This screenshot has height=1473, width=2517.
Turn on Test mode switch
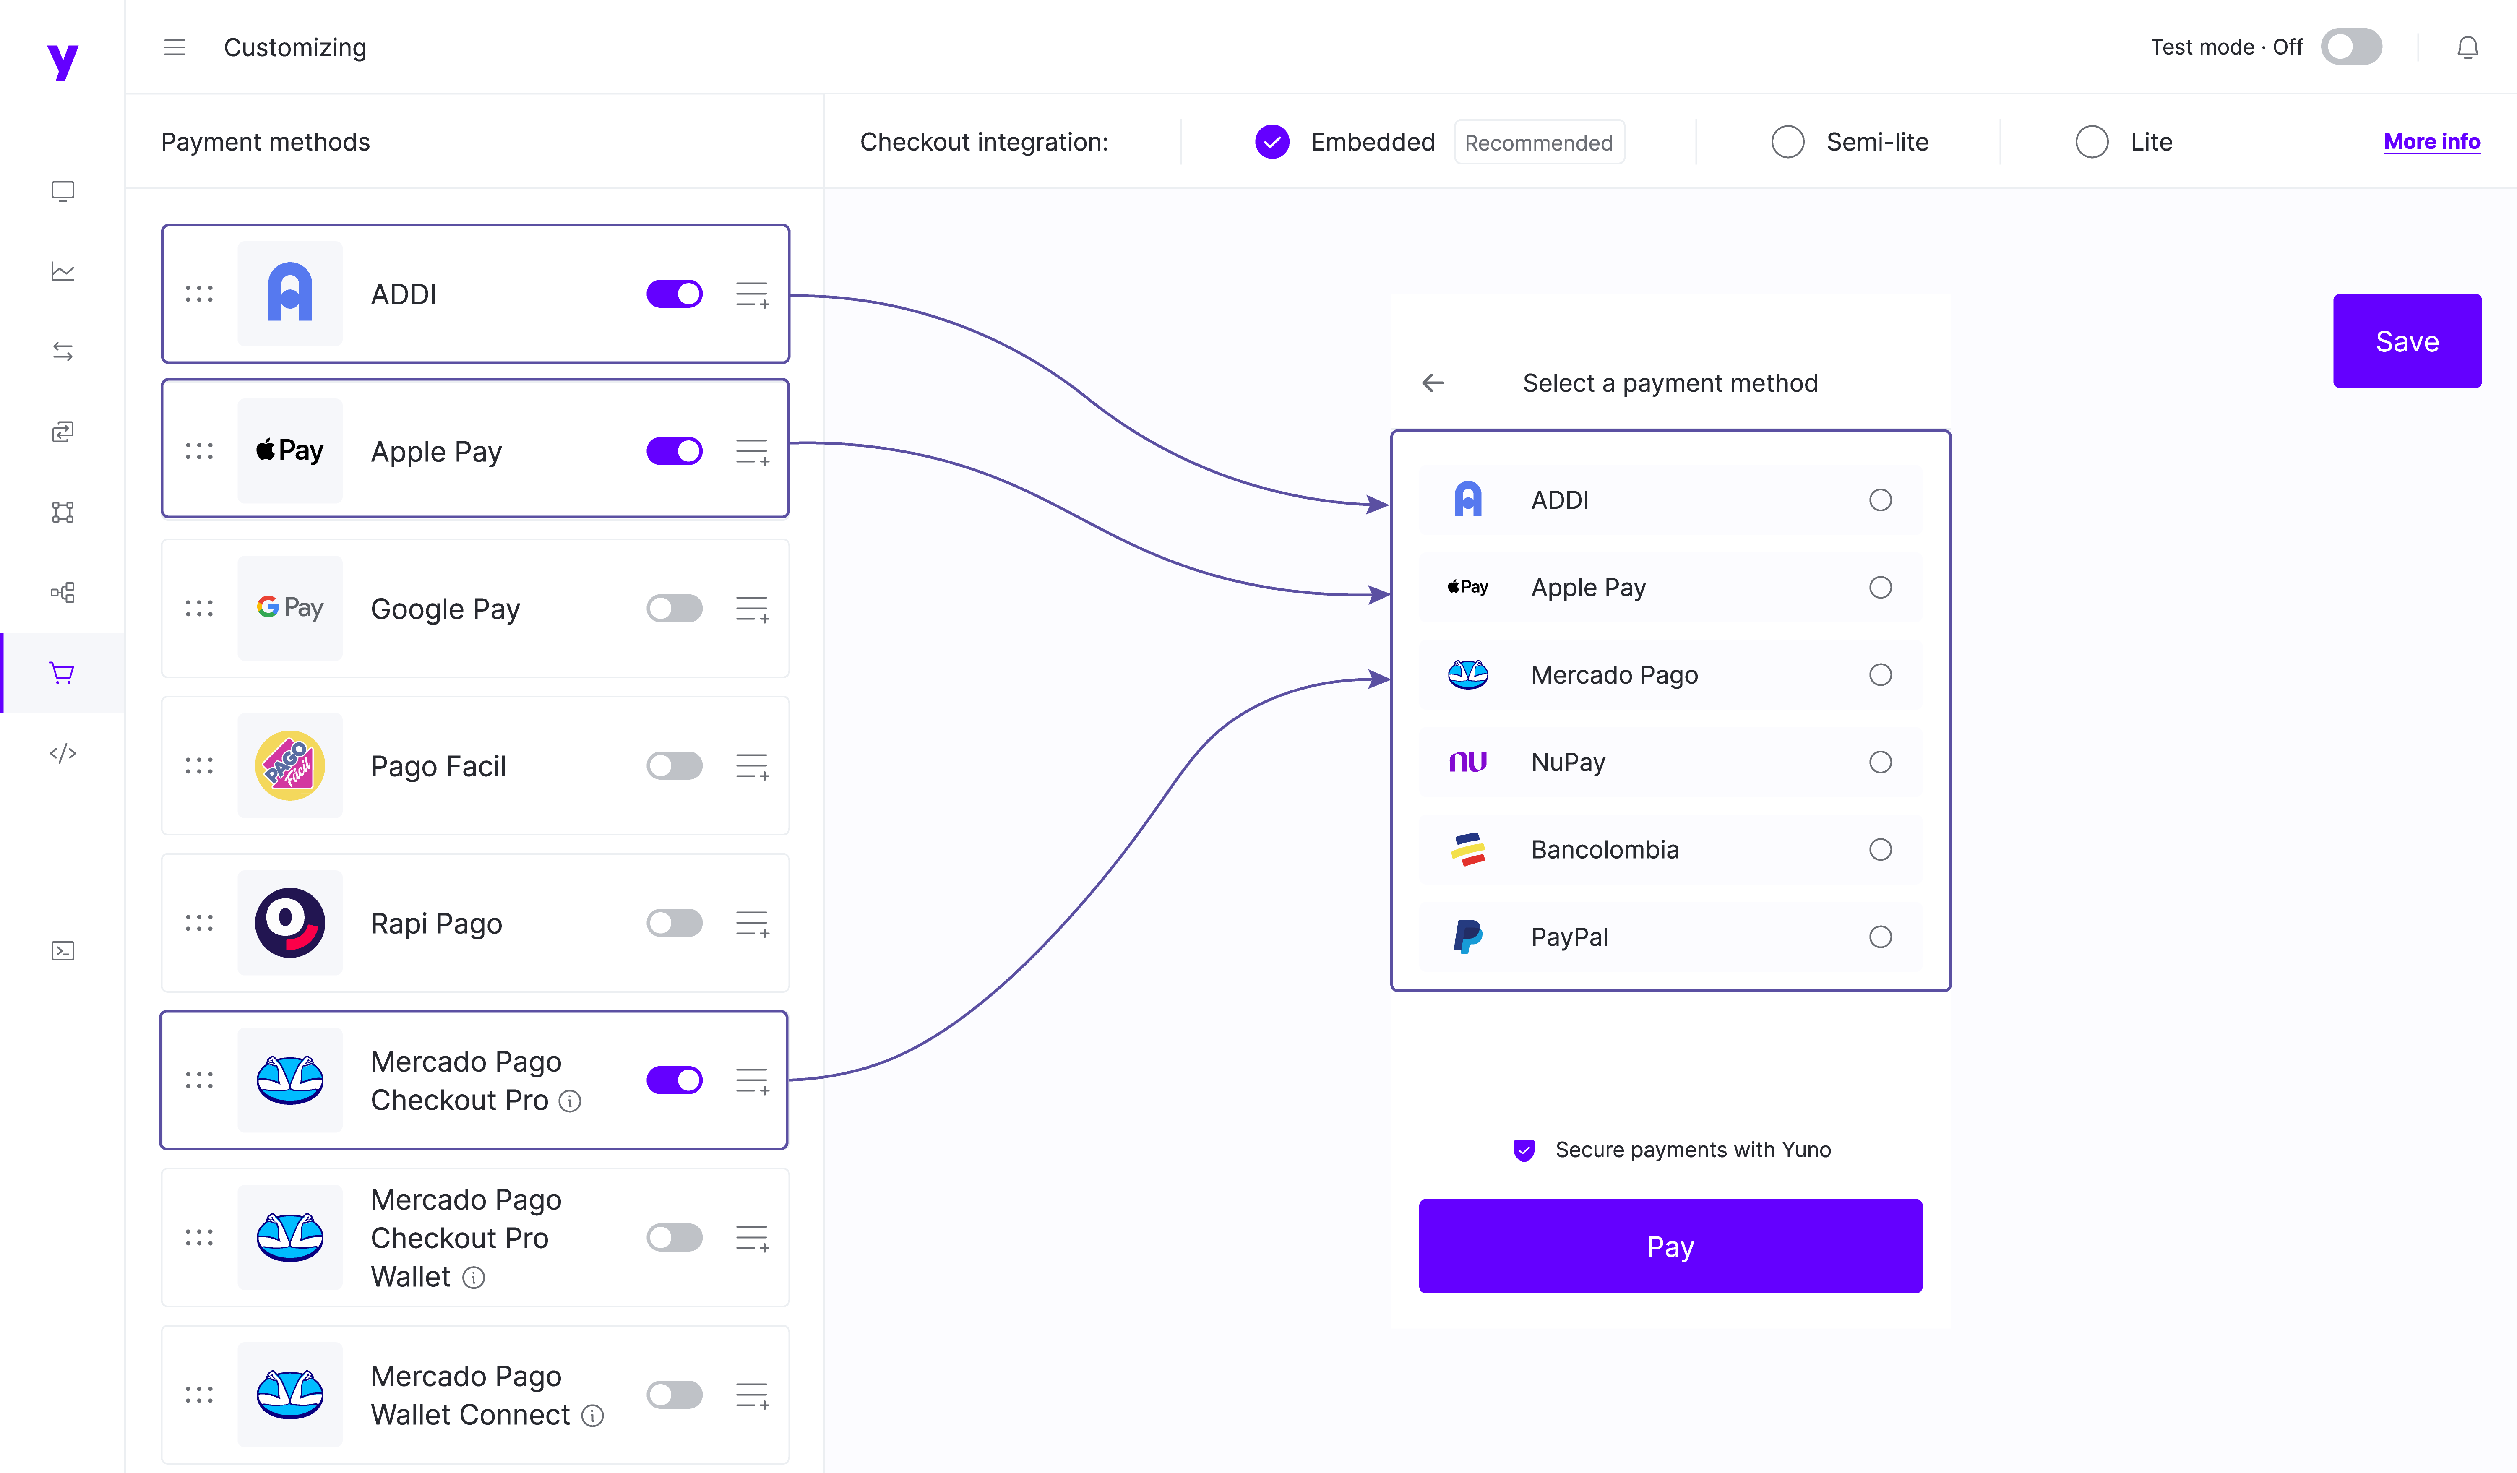coord(2351,46)
